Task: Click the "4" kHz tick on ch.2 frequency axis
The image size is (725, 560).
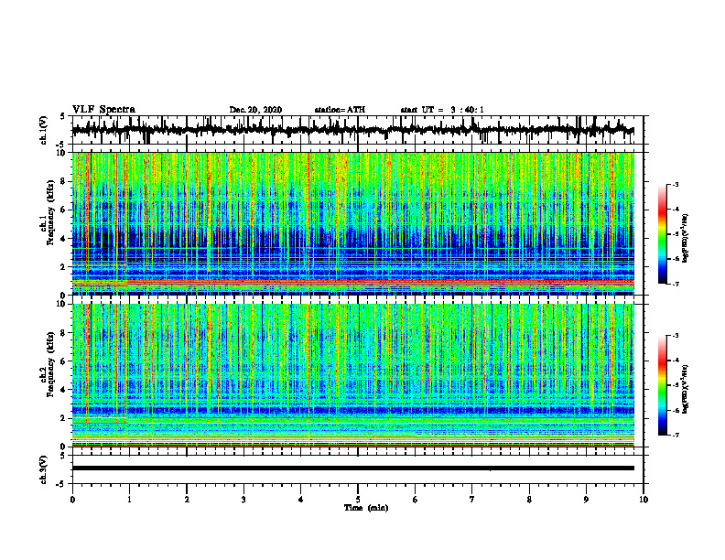Action: click(x=64, y=390)
